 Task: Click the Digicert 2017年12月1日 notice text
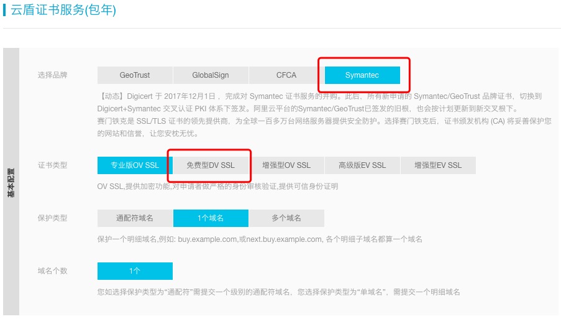tap(319, 103)
